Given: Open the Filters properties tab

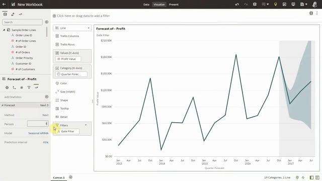Looking at the screenshot, I should [x=29, y=87].
